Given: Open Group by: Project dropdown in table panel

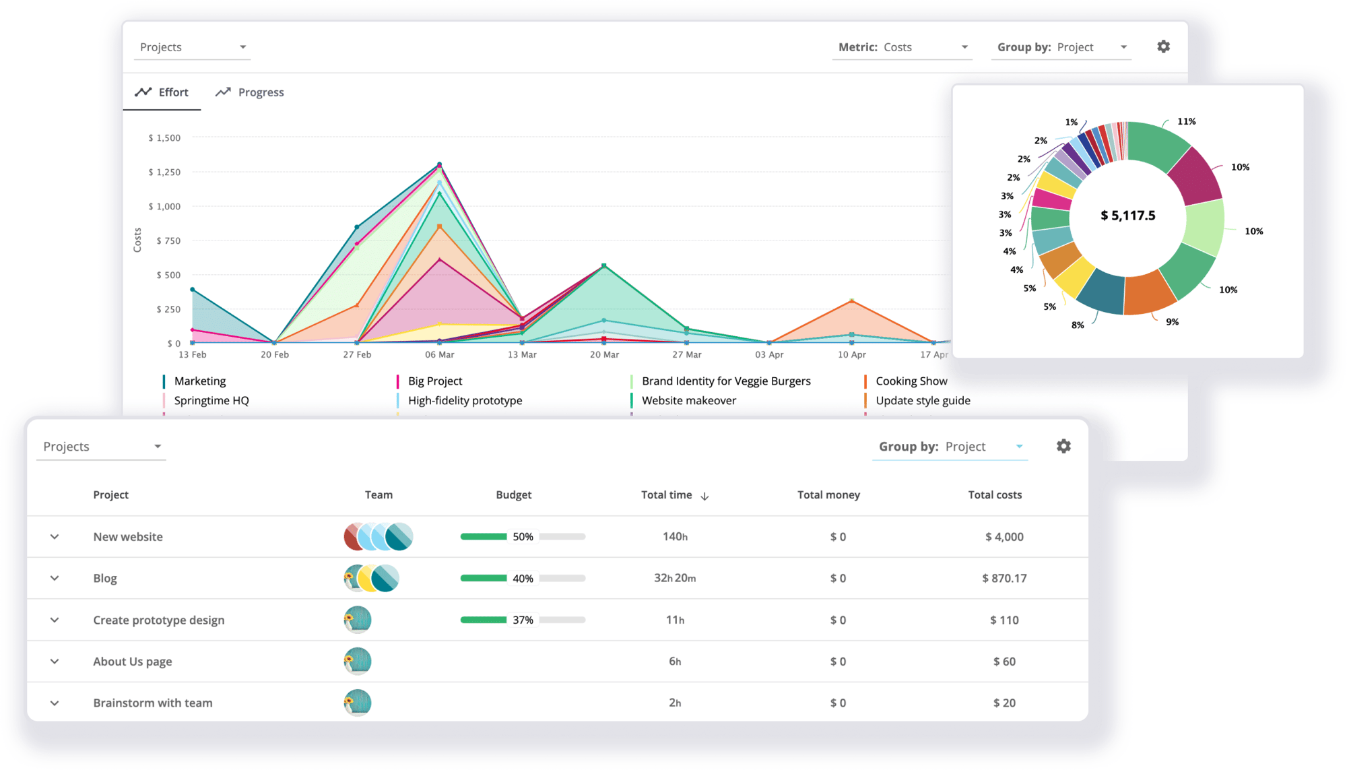Looking at the screenshot, I should (950, 447).
